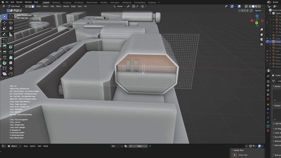Select the Spin tool
Image resolution: width=281 pixels, height=158 pixels.
click(x=4, y=63)
